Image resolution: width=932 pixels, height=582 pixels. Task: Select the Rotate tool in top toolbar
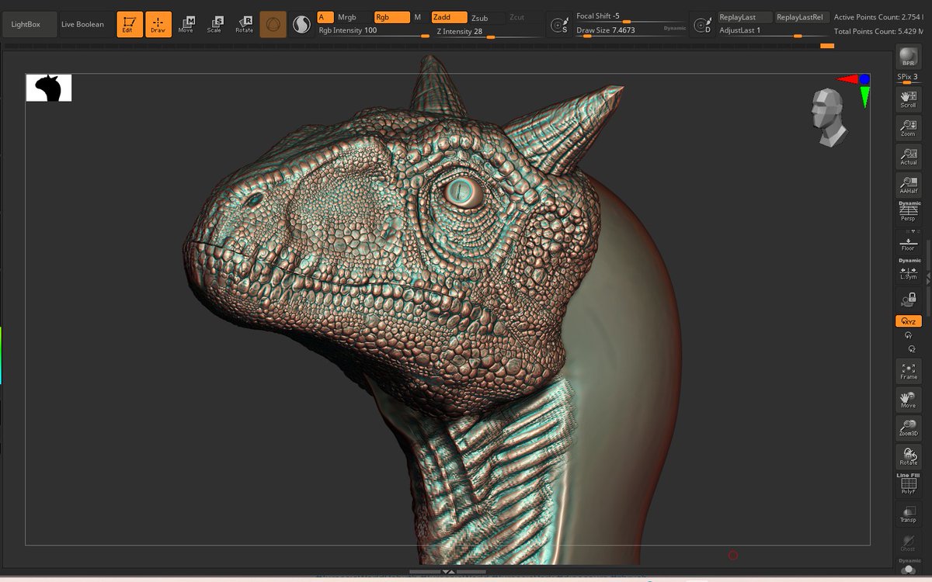(x=244, y=24)
